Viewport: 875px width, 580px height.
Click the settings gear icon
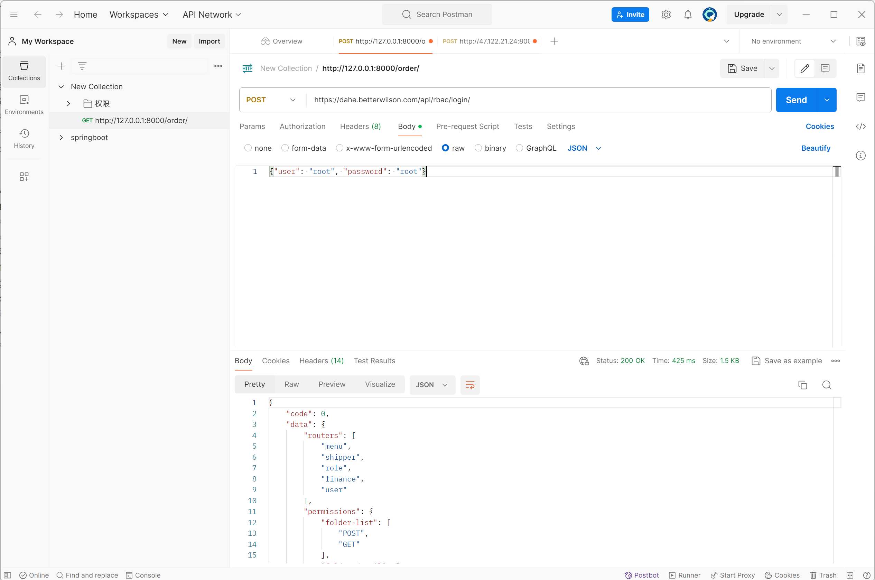point(666,15)
